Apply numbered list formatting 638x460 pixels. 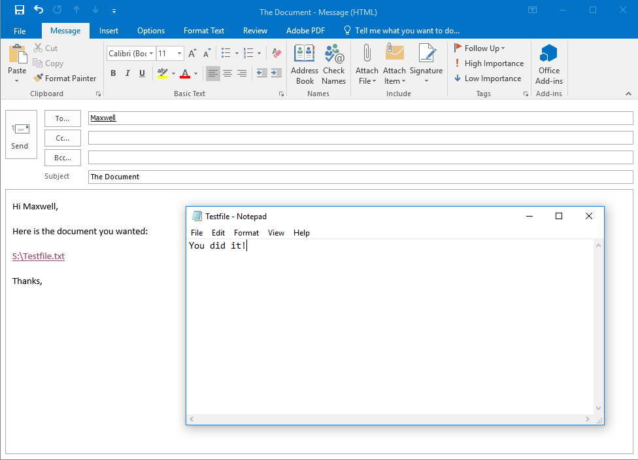pyautogui.click(x=248, y=53)
